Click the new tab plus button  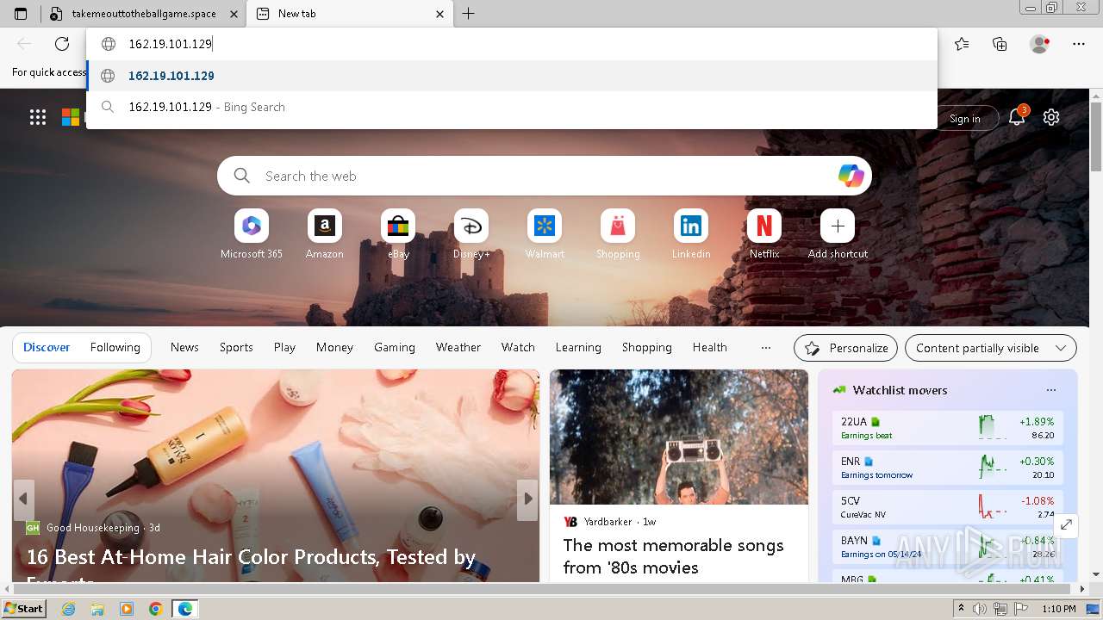[469, 14]
